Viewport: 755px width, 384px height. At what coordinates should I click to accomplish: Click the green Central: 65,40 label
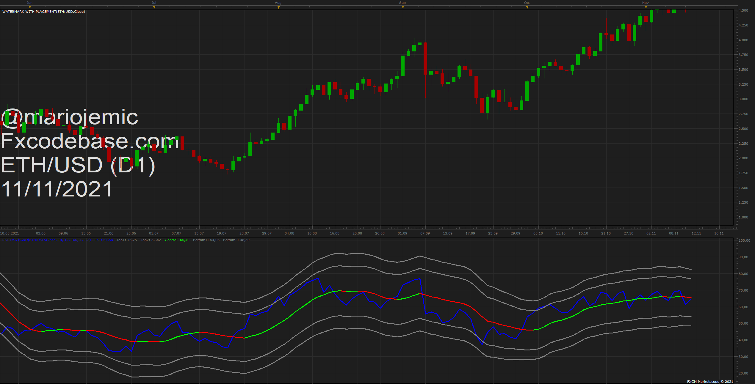tap(177, 240)
